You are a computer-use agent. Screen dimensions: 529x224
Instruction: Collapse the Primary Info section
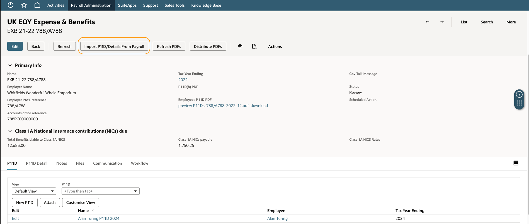(10, 65)
